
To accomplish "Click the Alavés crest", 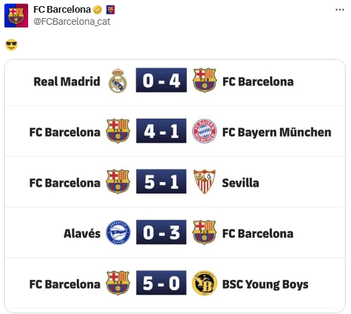I will (118, 232).
